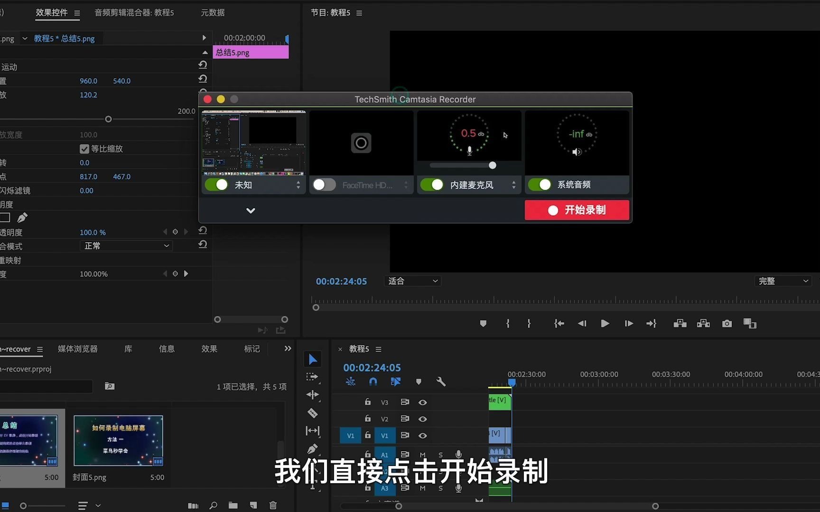
Task: Choose the Razor tool
Action: tap(313, 413)
